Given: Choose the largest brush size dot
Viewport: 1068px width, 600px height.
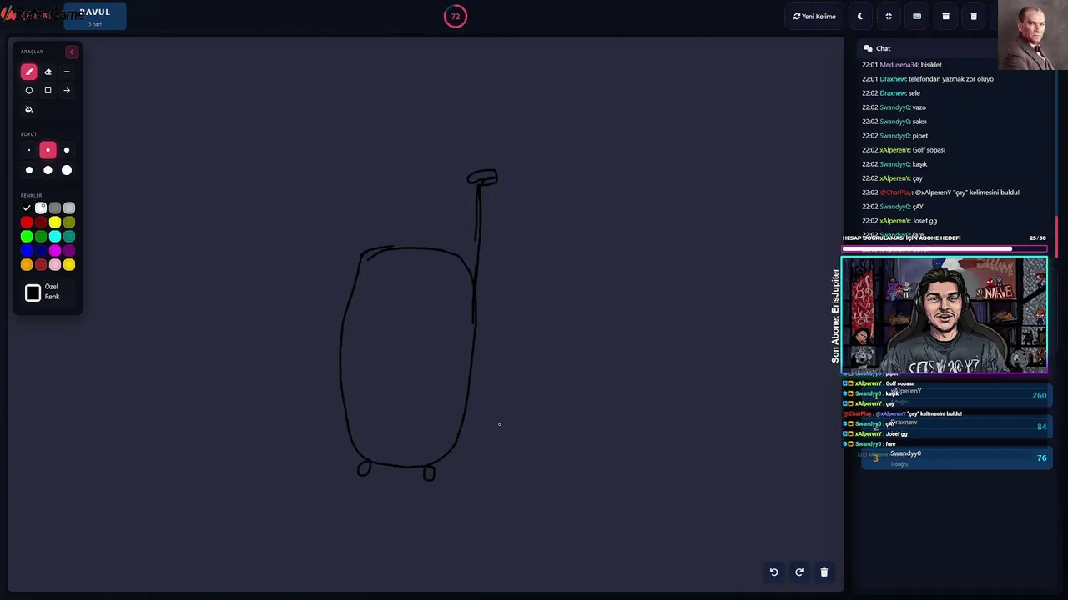Looking at the screenshot, I should click(67, 170).
